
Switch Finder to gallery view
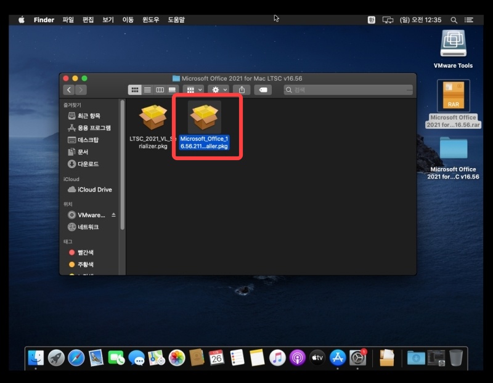[x=173, y=90]
